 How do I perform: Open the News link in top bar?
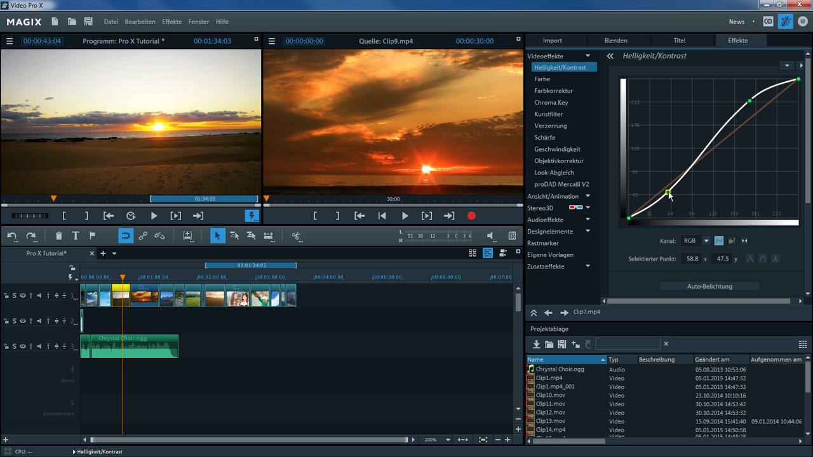[736, 22]
